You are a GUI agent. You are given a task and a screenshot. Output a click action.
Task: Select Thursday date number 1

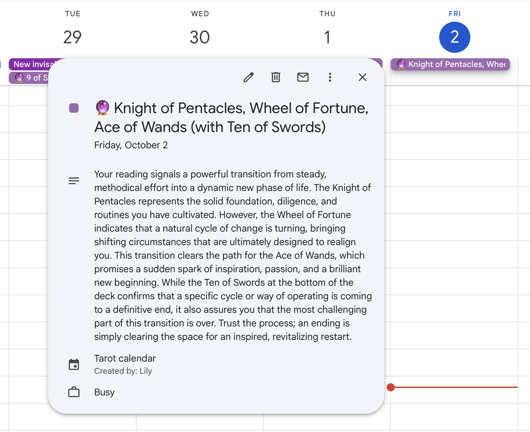[327, 37]
